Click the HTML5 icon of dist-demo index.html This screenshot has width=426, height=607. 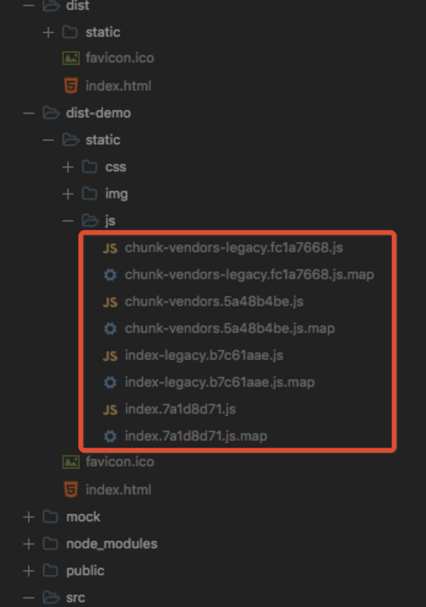coord(71,489)
